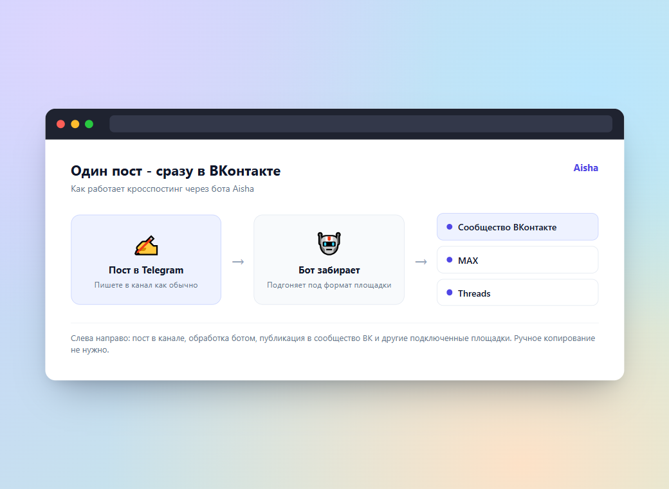Select the MAX destination row
Viewport: 669px width, 489px height.
coord(518,260)
